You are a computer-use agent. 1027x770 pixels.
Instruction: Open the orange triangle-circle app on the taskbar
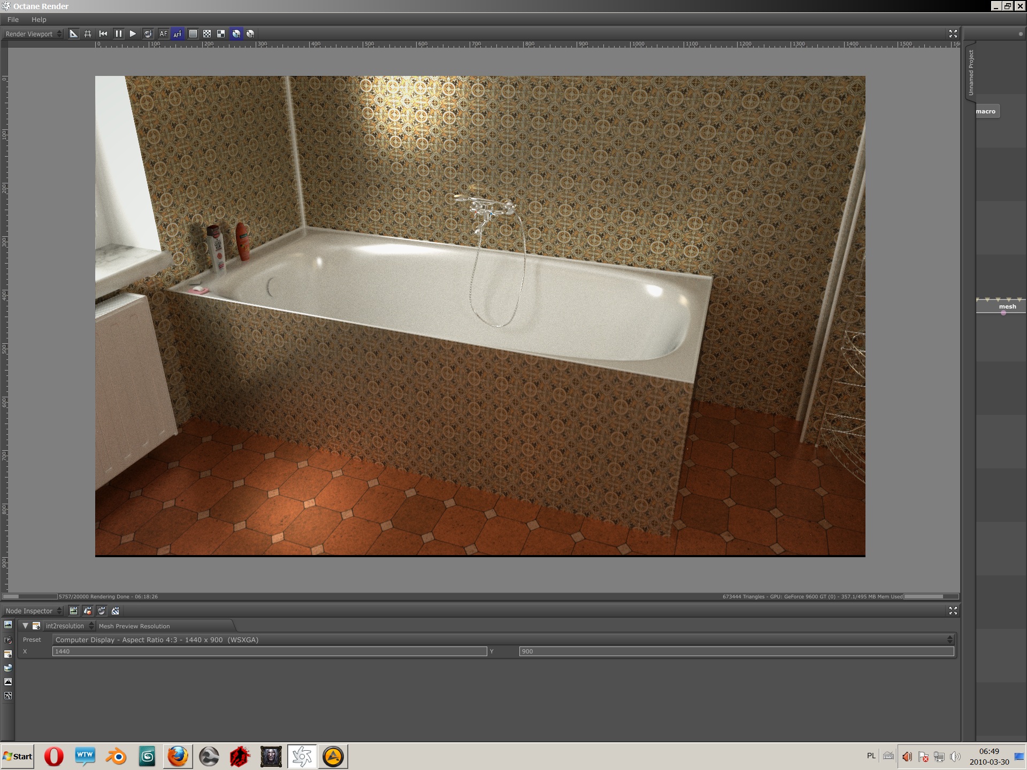point(333,756)
